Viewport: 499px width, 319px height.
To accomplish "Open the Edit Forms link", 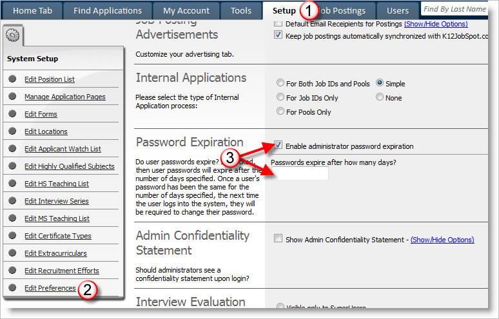I will [x=41, y=114].
